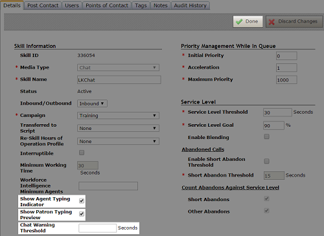Go to the Points of Contact tab

tap(107, 5)
